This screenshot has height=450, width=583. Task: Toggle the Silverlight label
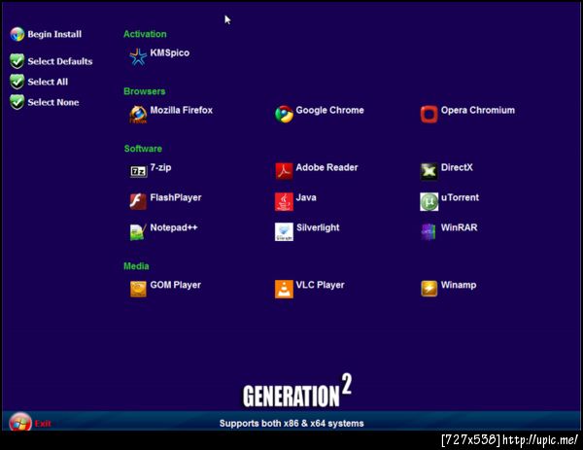coord(318,227)
